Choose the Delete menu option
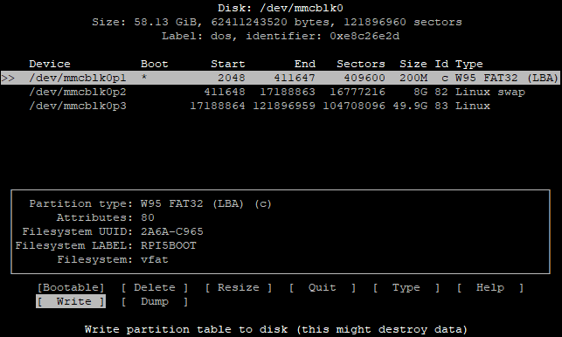Image resolution: width=562 pixels, height=337 pixels. [155, 287]
